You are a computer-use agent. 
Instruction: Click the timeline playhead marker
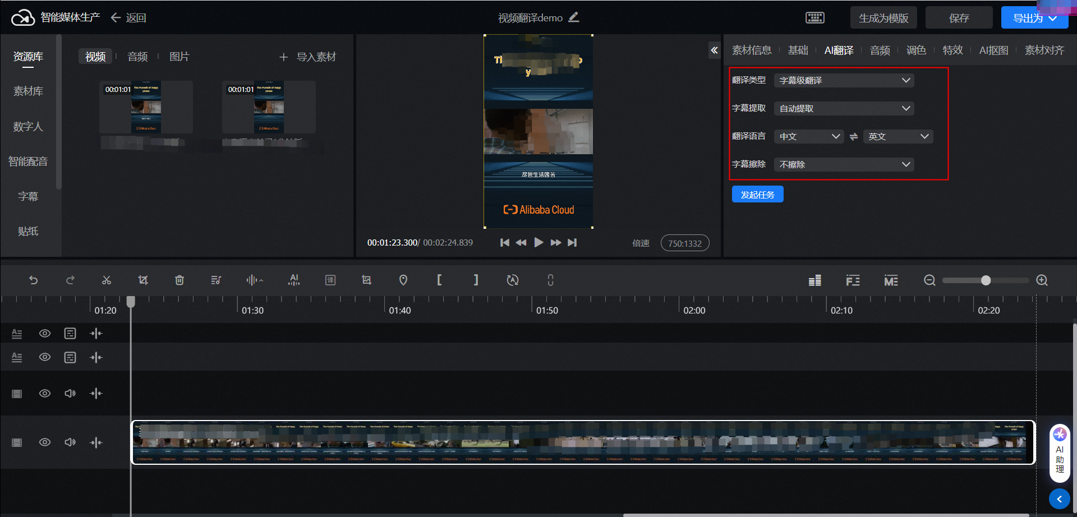click(131, 302)
